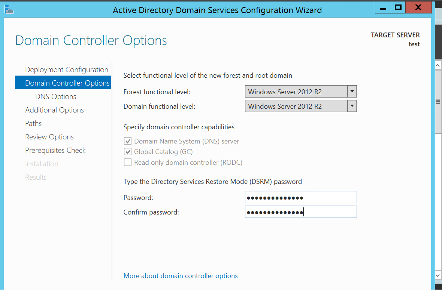Click the target server name 'test'
The height and width of the screenshot is (290, 442).
[x=414, y=44]
